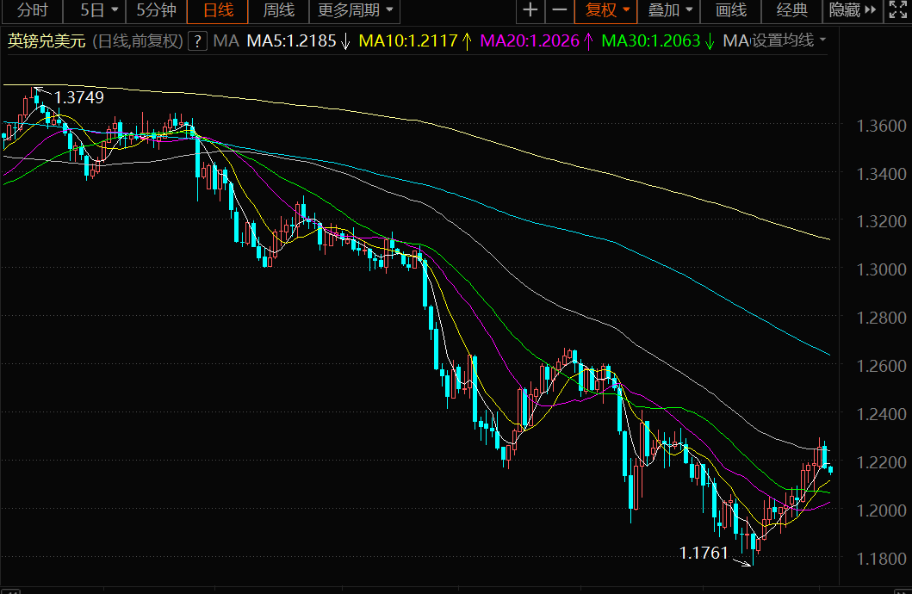The image size is (912, 594).
Task: Click the 1.3749 high price label
Action: click(x=78, y=97)
